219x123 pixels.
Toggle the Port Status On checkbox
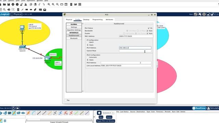149,28
